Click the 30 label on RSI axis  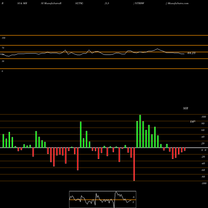[3, 61]
